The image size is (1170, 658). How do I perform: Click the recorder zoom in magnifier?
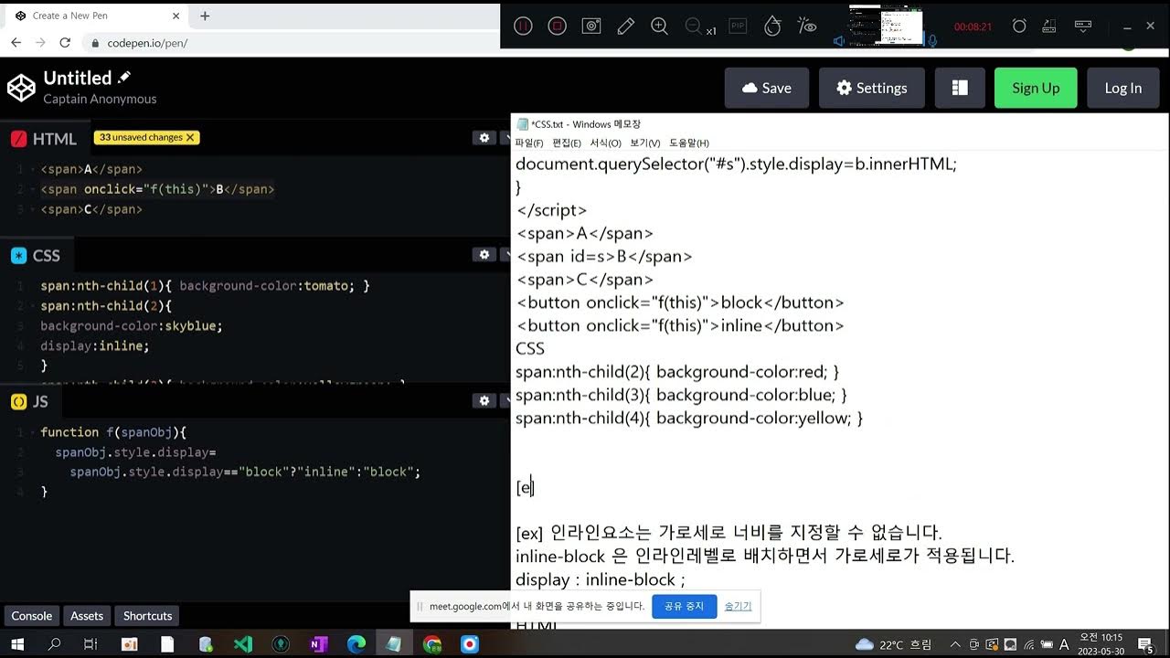pos(659,27)
